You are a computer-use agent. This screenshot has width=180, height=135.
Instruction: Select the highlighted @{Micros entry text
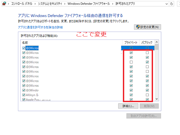coord(32,48)
